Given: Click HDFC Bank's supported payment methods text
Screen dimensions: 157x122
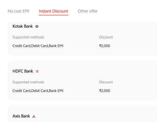Looking at the screenshot, I should point(38,91).
